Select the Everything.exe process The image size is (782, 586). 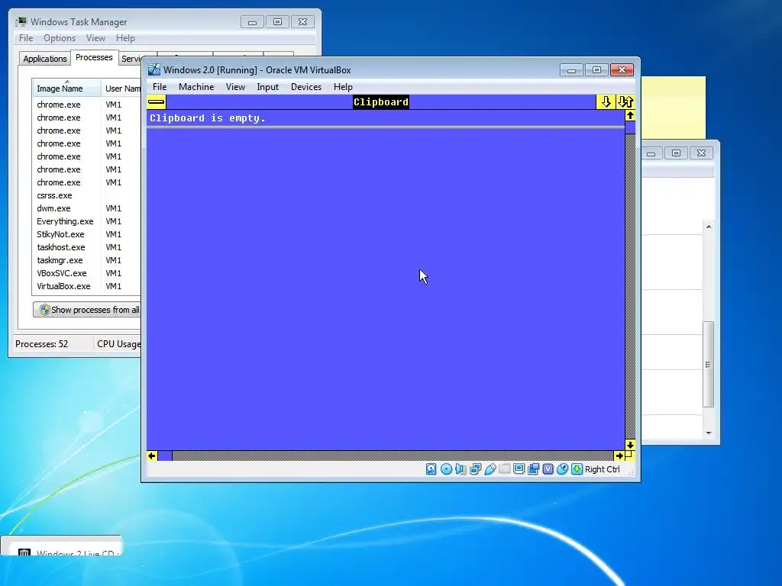click(87, 221)
